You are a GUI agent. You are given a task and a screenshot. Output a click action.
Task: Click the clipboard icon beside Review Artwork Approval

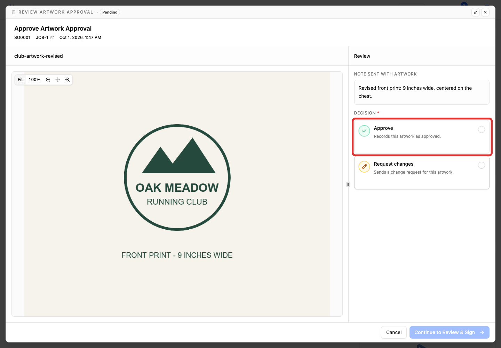pos(14,12)
